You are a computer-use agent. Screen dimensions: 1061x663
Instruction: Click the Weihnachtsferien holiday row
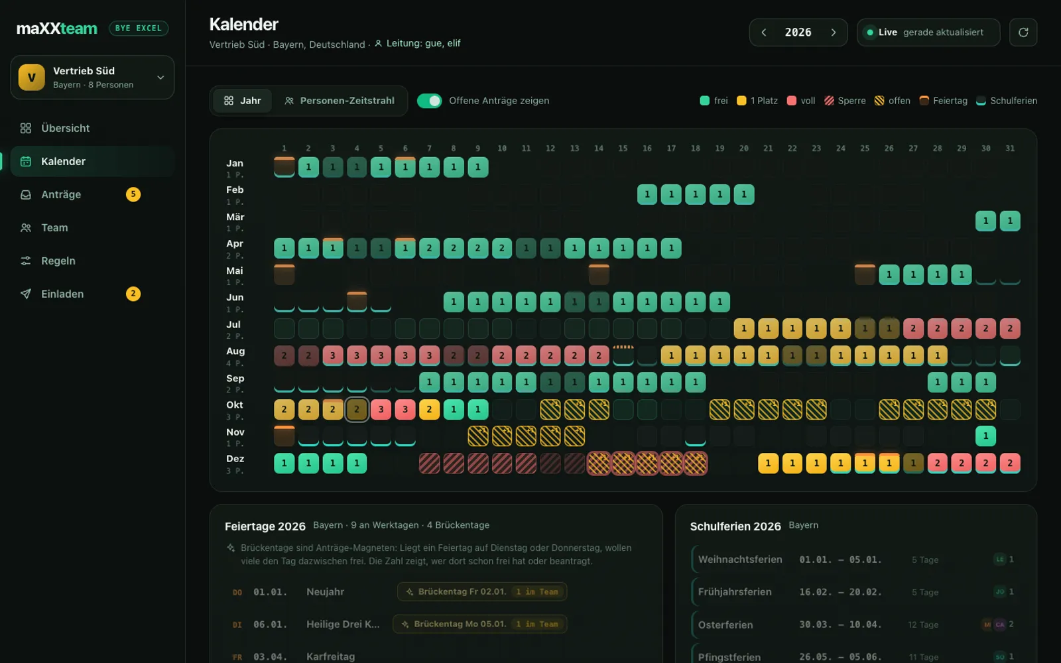[x=855, y=560]
